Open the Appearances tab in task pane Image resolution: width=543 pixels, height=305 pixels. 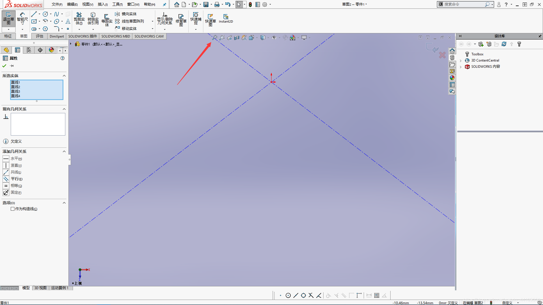coord(452,78)
